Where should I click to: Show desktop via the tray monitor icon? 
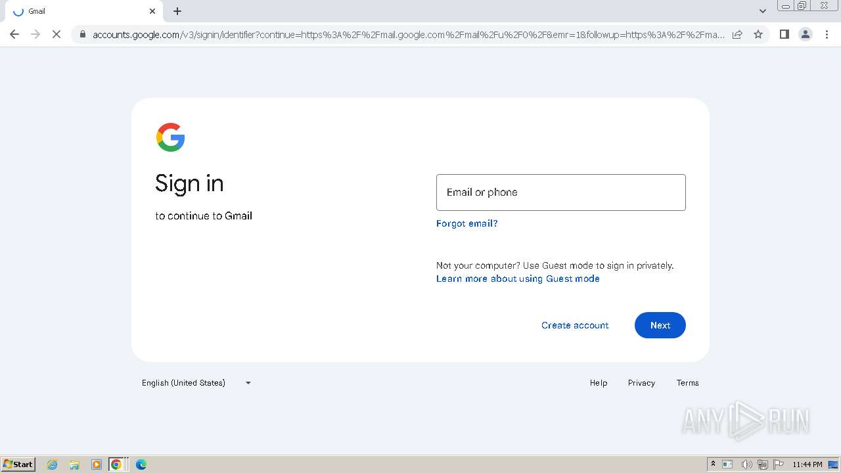pos(833,464)
